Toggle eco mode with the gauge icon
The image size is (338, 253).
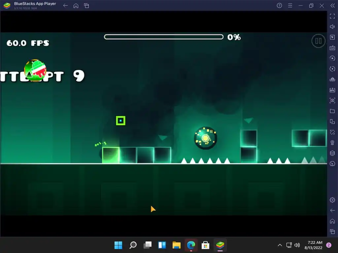tap(332, 164)
